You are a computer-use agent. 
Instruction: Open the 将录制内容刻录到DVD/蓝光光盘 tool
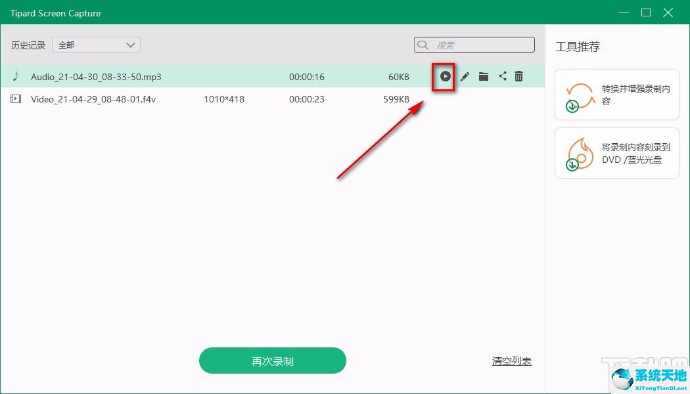click(616, 153)
